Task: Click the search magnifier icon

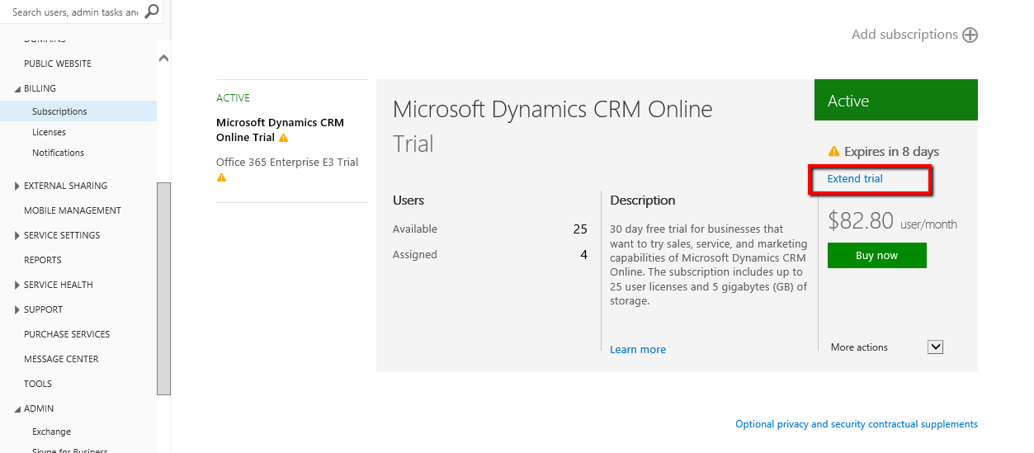Action: (152, 12)
